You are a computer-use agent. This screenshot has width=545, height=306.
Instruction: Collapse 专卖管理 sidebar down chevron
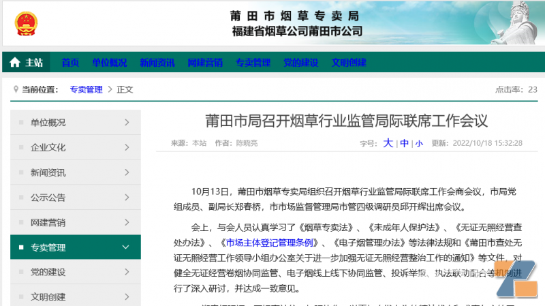126,247
